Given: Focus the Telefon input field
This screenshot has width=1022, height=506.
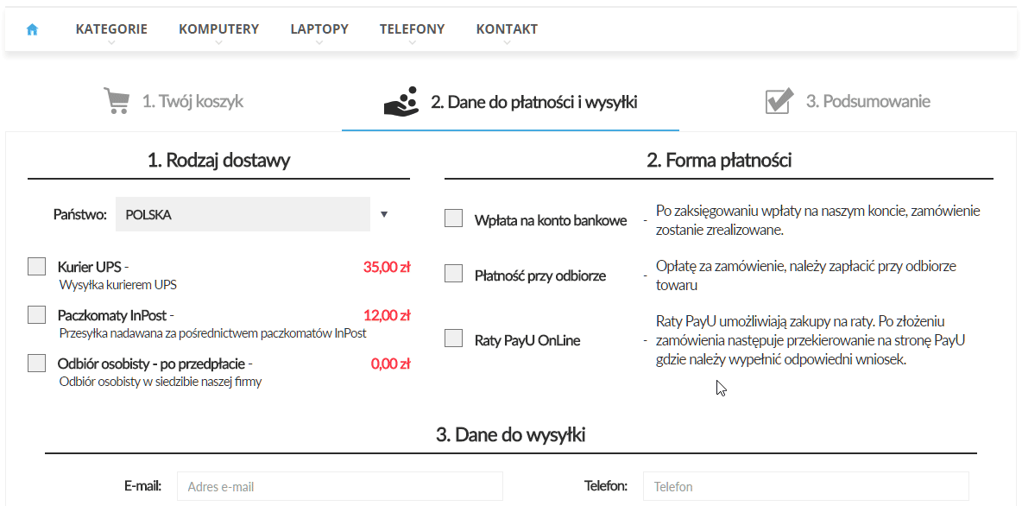Looking at the screenshot, I should [x=805, y=486].
